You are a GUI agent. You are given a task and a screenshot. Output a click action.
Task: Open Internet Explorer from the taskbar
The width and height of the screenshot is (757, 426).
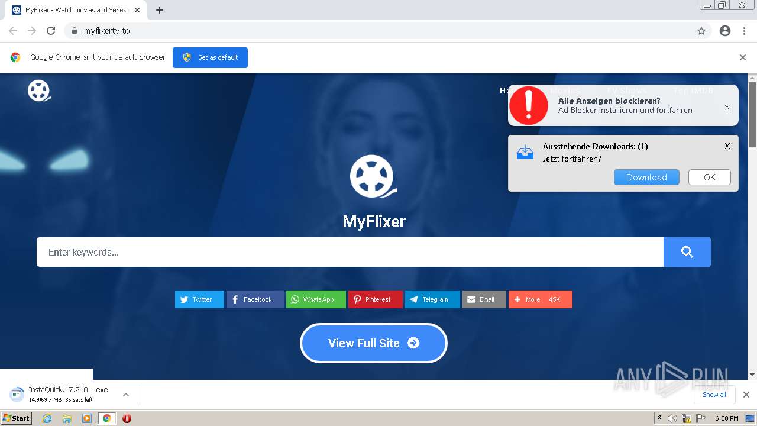pos(47,418)
